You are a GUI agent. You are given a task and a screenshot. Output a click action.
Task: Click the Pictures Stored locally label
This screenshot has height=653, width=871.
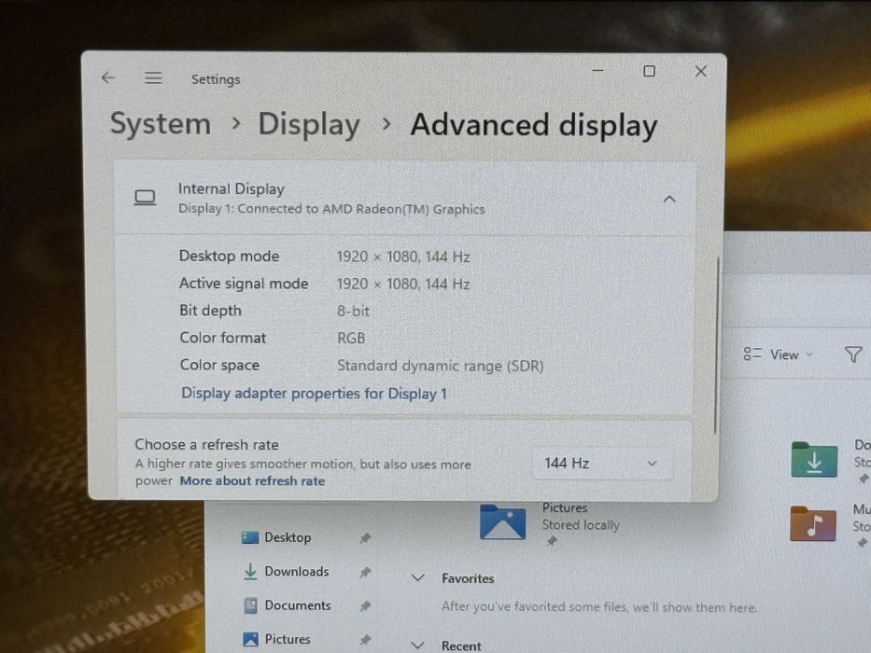581,517
